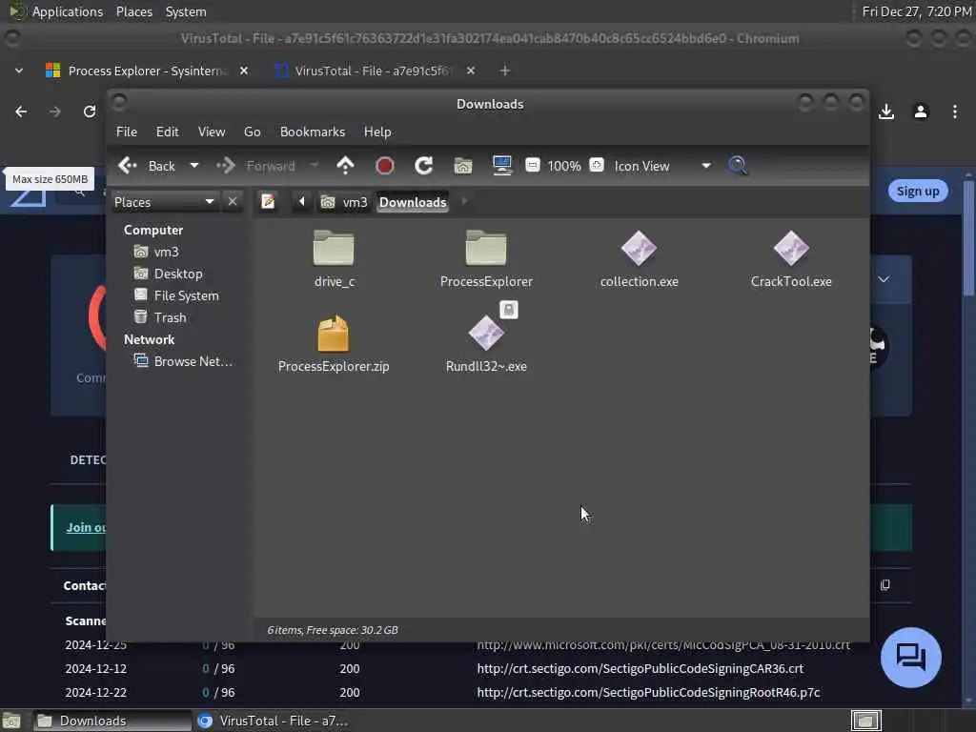This screenshot has height=732, width=976.
Task: Click the Downloads taskbar button
Action: click(x=112, y=721)
